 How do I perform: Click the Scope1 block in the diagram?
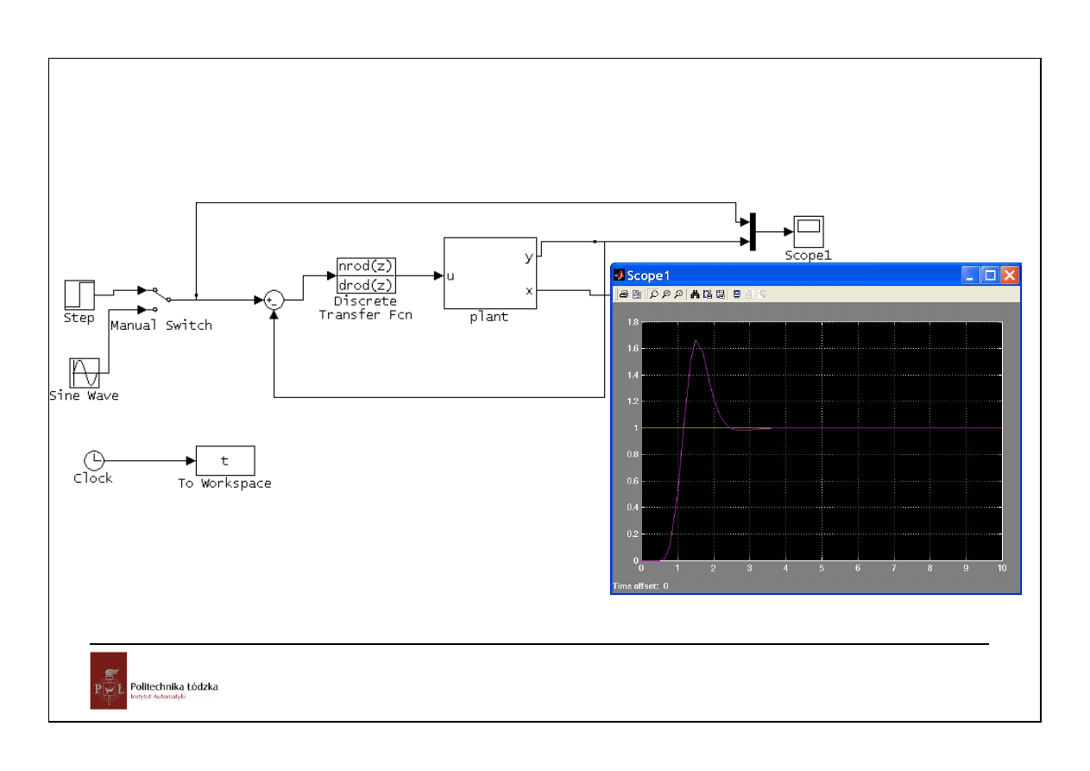pyautogui.click(x=808, y=231)
